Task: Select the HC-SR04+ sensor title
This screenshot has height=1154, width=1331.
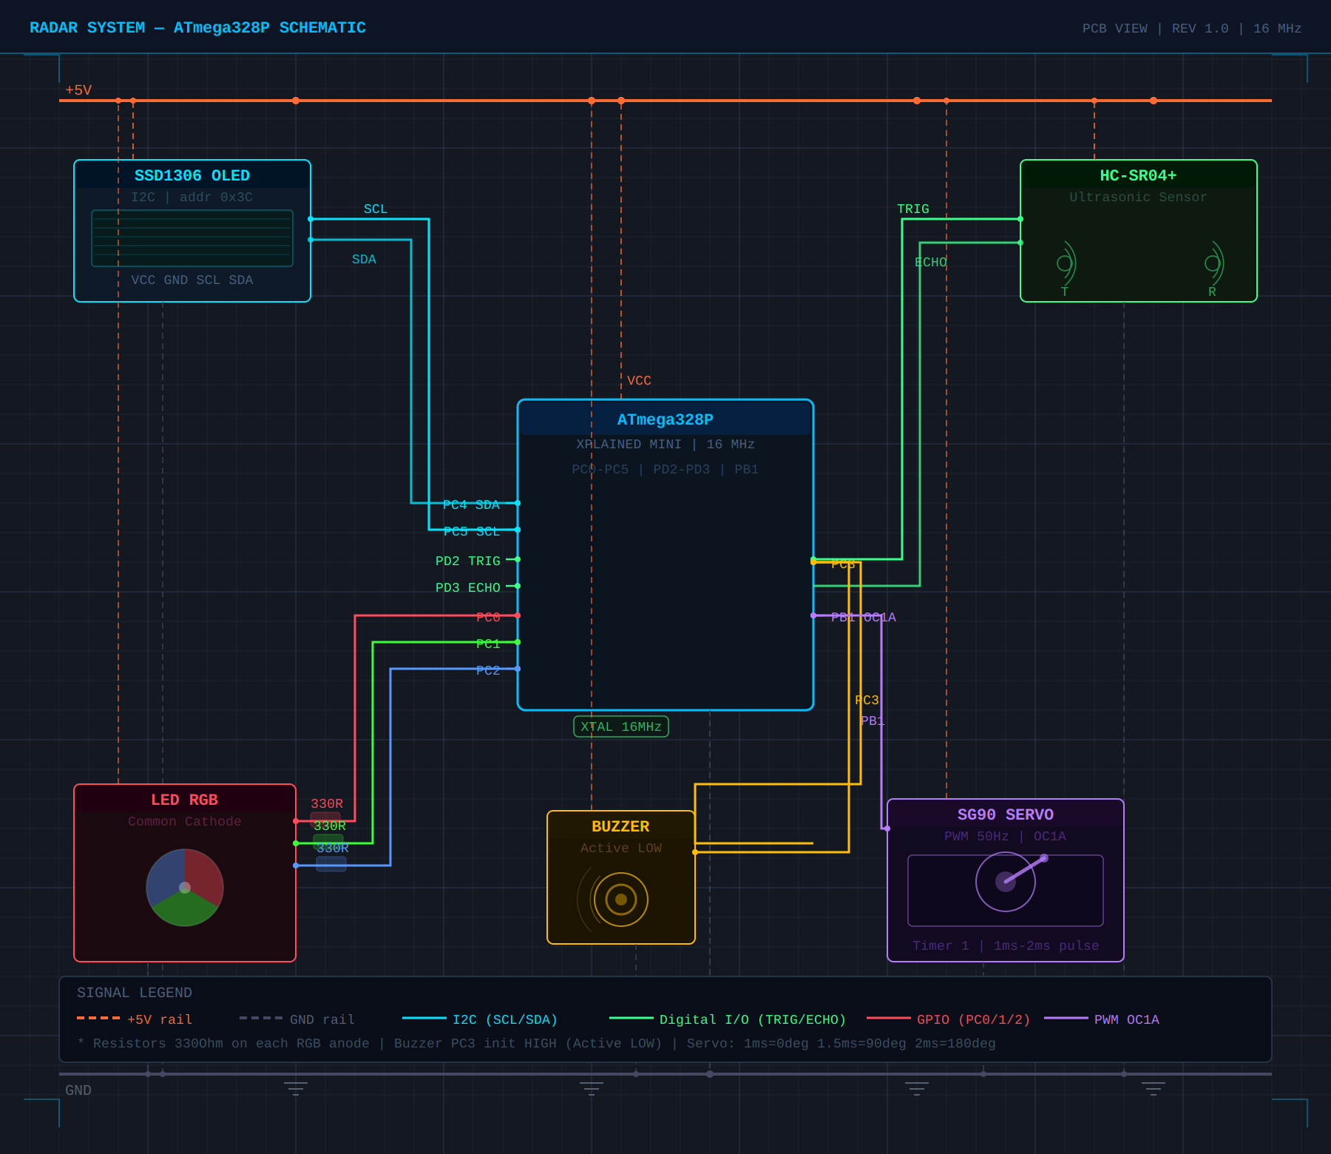Action: pos(1138,175)
